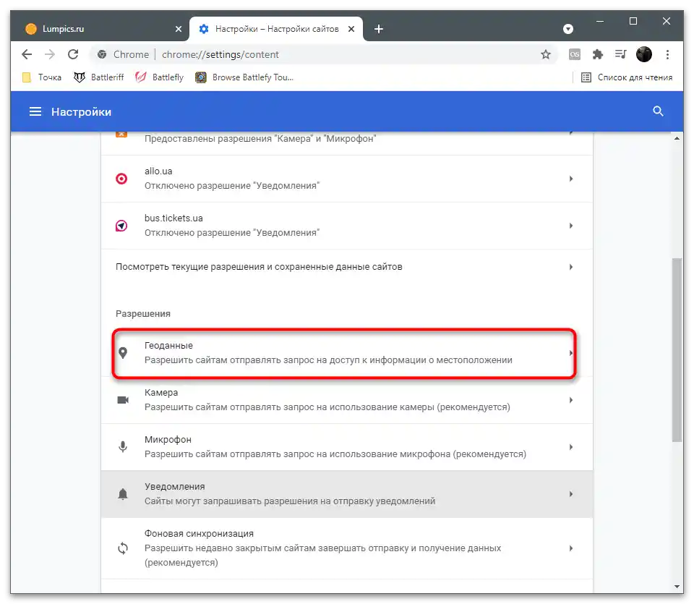
Task: Click scrollbar up arrow
Action: [677, 139]
